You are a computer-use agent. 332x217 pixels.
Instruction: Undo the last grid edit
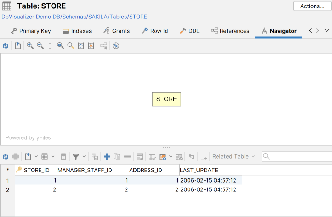pyautogui.click(x=191, y=156)
